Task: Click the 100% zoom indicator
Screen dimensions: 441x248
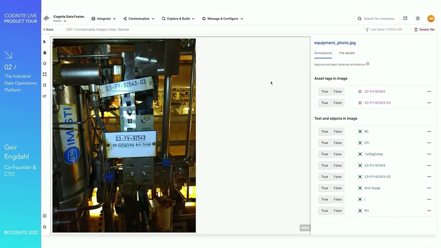Action: pyautogui.click(x=305, y=228)
